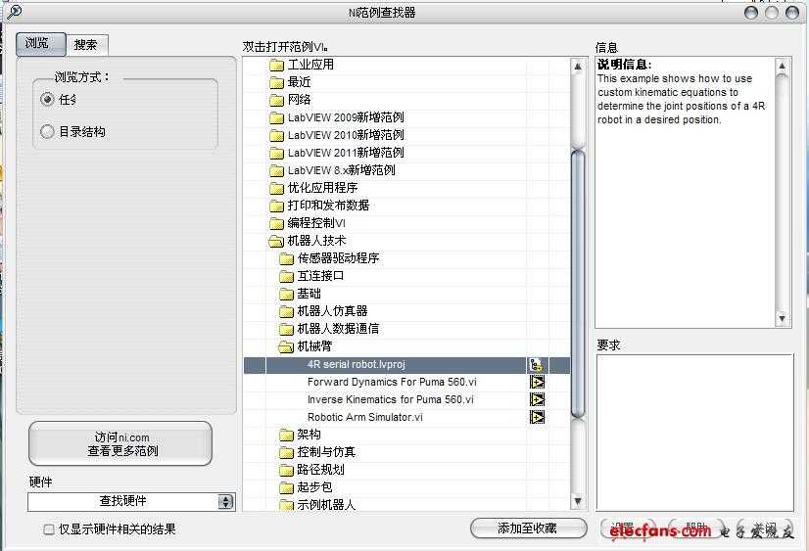Click the example list scroll-down arrow

click(578, 501)
